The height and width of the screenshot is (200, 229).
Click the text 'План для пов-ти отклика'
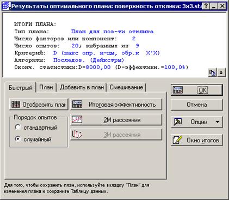tap(112, 32)
